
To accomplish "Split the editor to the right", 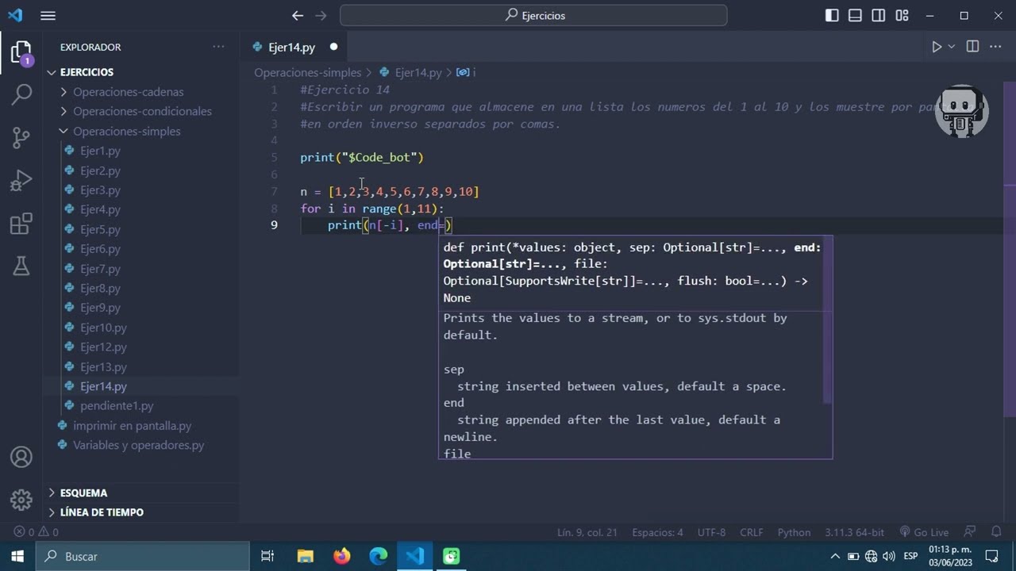I will tap(972, 47).
